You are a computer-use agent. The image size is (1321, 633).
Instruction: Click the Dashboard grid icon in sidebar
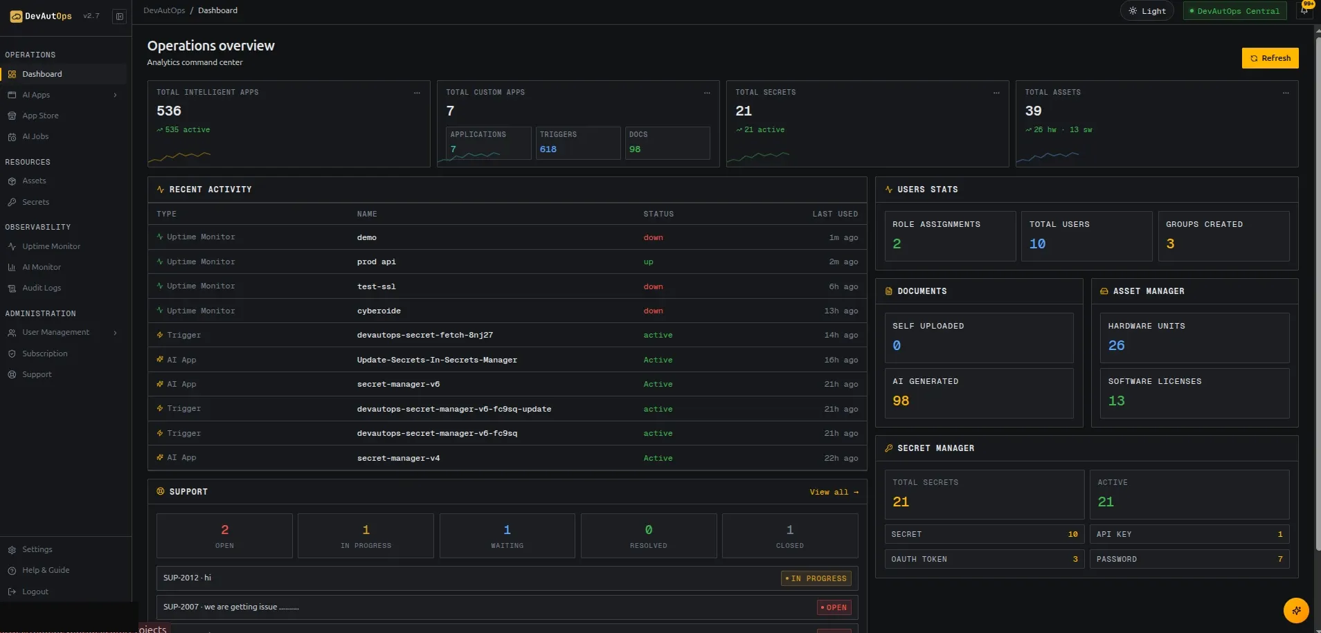coord(12,74)
